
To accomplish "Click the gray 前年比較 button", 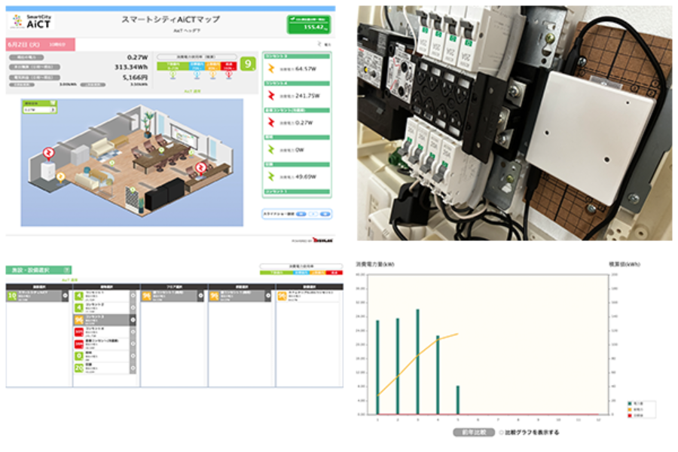I will (x=474, y=432).
